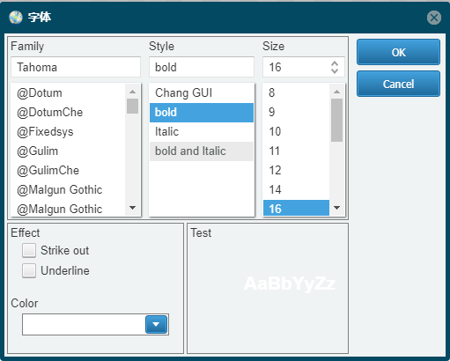Choose Chang GUI style option
The image size is (450, 361).
[x=202, y=93]
